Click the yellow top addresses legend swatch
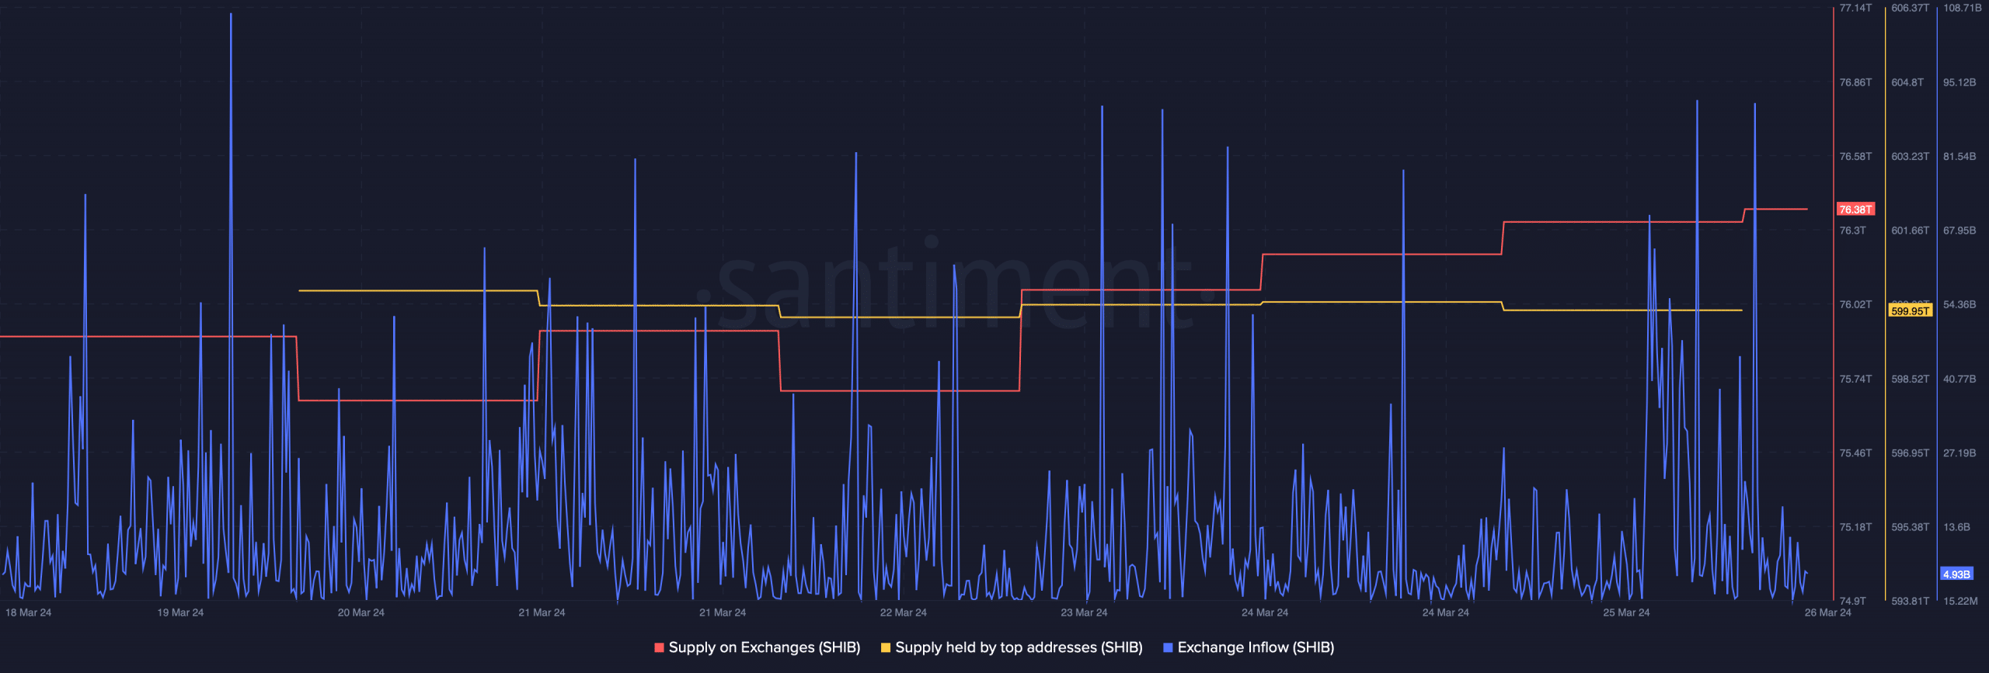The image size is (1989, 673). 886,647
